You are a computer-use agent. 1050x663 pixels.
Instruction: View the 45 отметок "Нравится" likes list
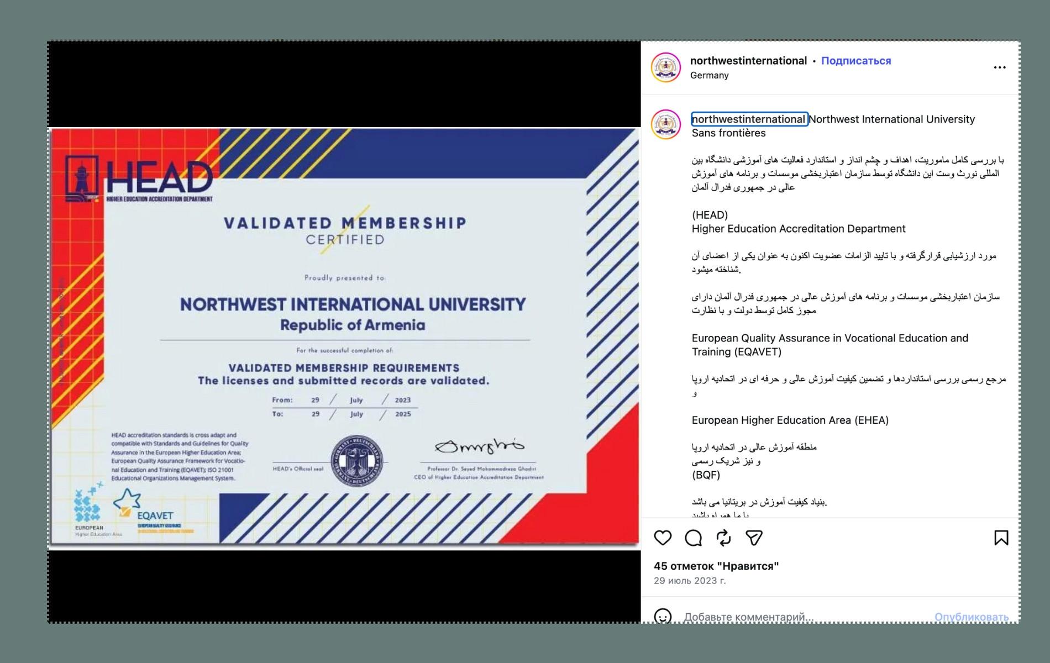pos(716,566)
